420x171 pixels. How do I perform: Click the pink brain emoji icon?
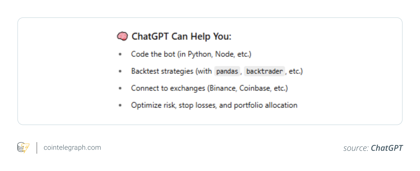(122, 37)
